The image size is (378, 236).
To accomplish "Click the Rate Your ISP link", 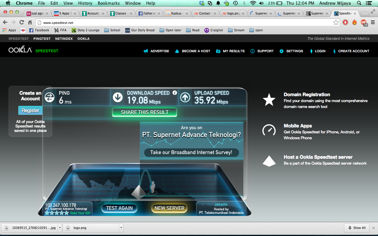I will pyautogui.click(x=80, y=213).
